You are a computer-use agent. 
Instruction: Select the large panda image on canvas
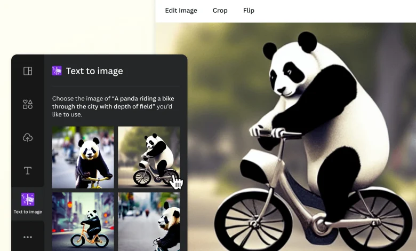coord(301,137)
